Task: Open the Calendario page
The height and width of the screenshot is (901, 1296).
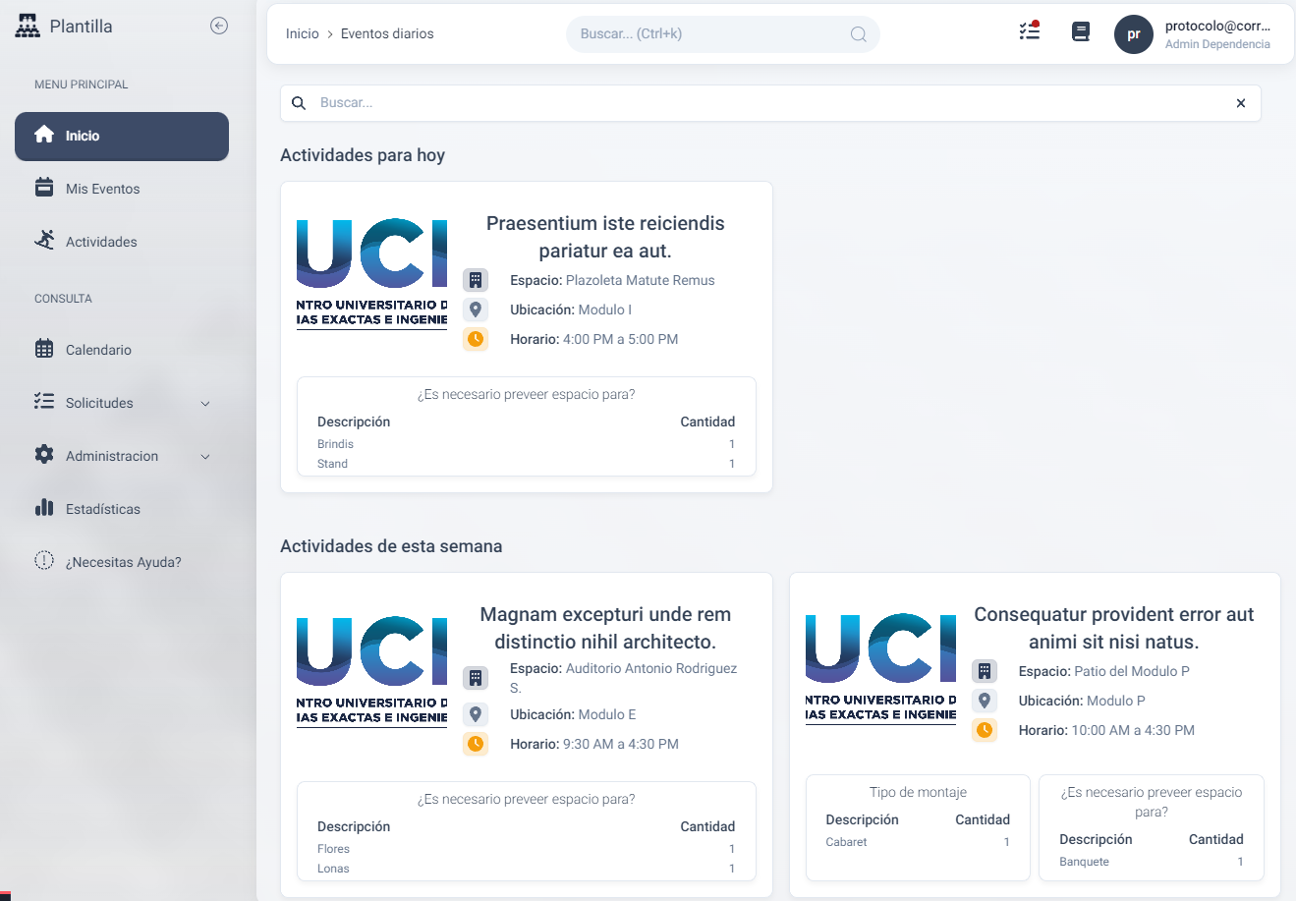Action: [x=98, y=350]
